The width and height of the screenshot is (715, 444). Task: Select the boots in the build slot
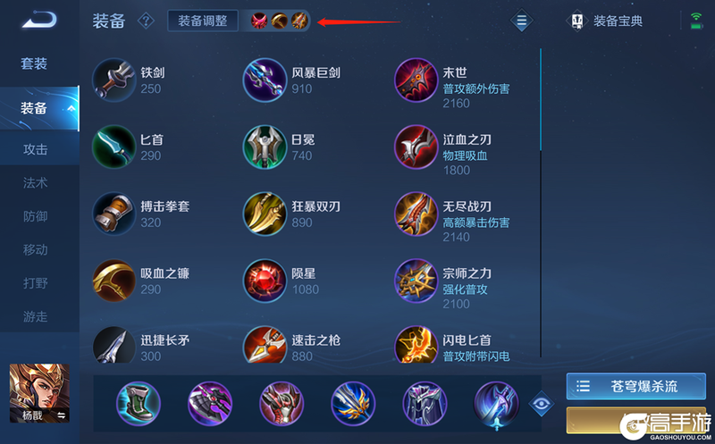[x=139, y=404]
